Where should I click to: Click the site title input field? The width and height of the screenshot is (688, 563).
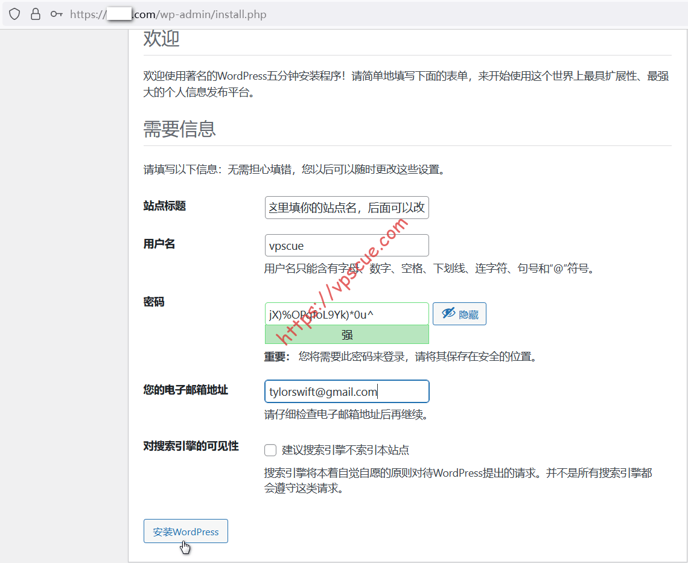tap(346, 208)
